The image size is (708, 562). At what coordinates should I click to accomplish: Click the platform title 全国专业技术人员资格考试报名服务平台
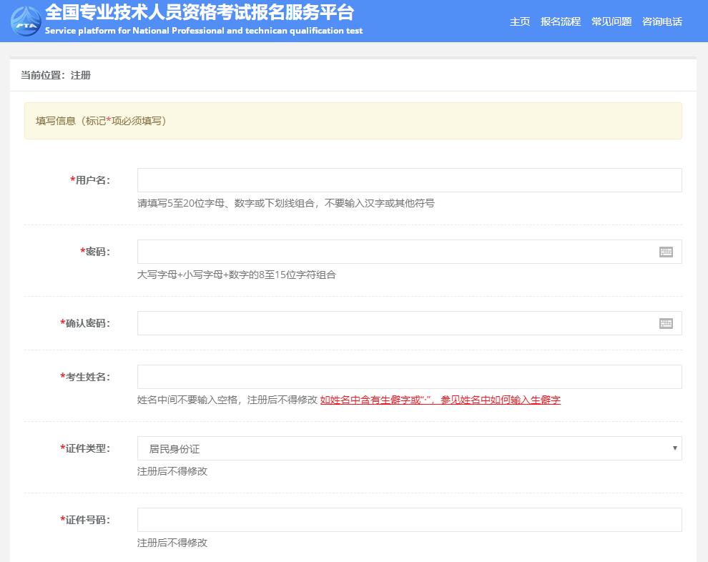pos(199,13)
